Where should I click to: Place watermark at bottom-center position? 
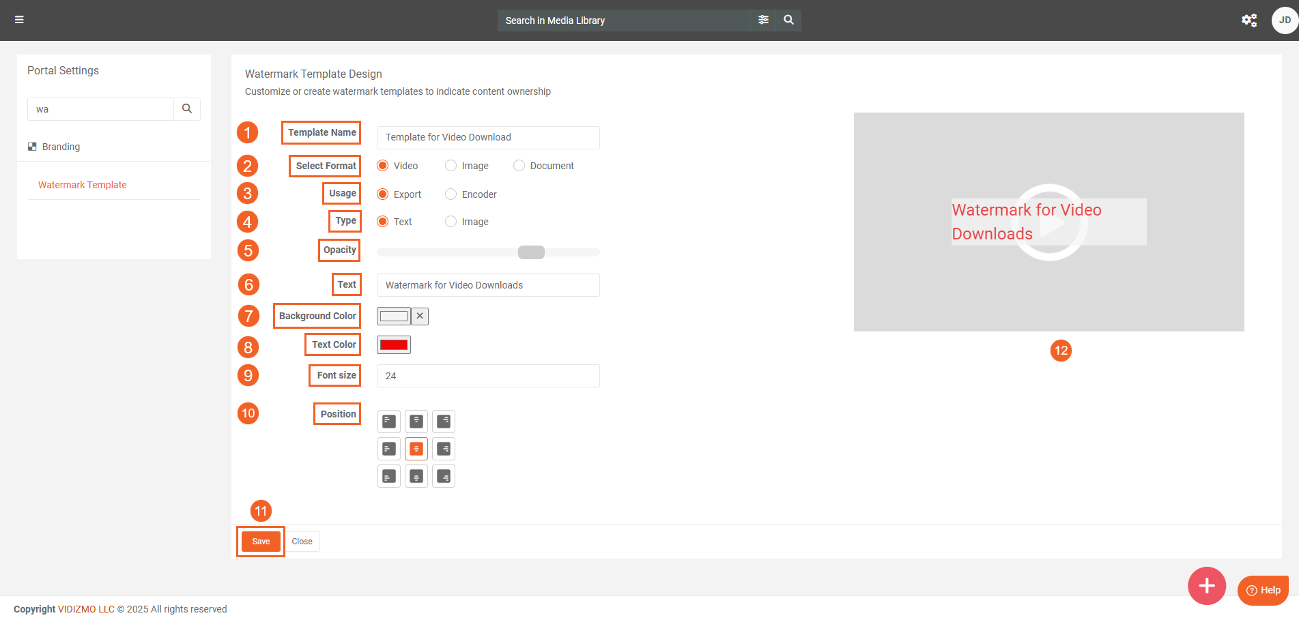coord(416,476)
